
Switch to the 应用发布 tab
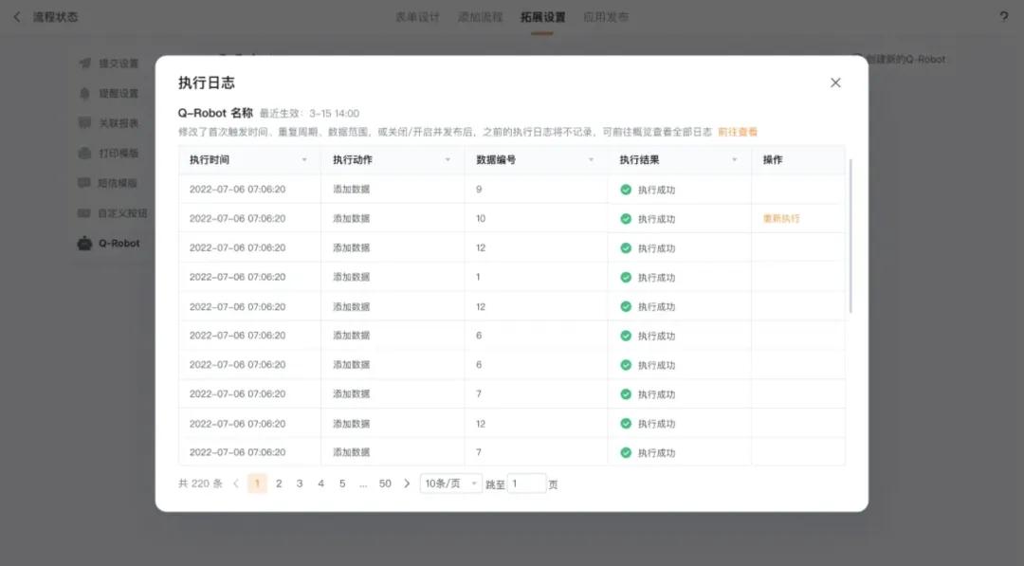(605, 17)
